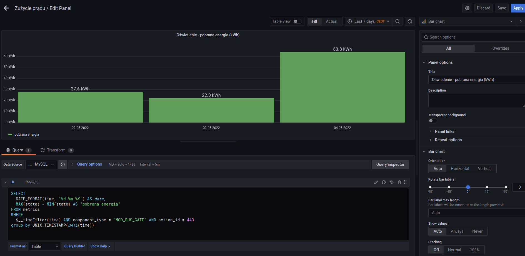Set rotate bar labels to 45° mark
Viewport: 525px width, 256px height.
tap(487, 187)
